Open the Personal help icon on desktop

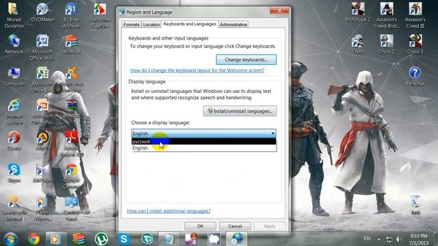click(415, 77)
